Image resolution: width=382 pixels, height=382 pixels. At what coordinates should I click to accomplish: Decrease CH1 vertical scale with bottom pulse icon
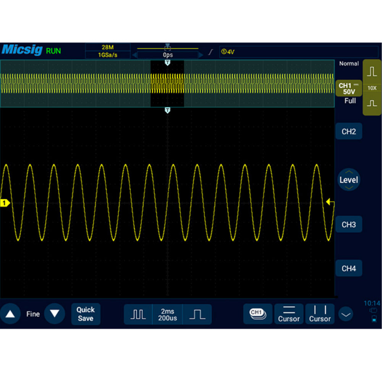(372, 104)
